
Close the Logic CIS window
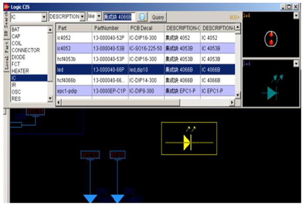296,7
